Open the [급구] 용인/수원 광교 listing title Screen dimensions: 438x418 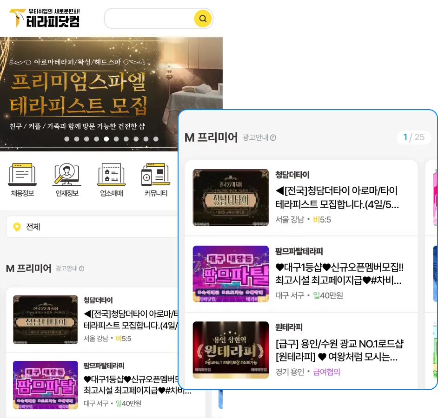(x=339, y=350)
